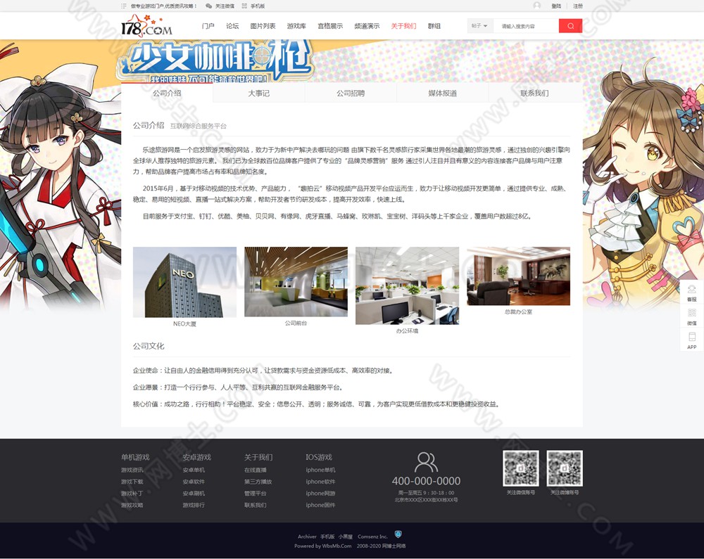Click the contacts icon above 400-000-0000
The image size is (704, 559).
pyautogui.click(x=426, y=462)
